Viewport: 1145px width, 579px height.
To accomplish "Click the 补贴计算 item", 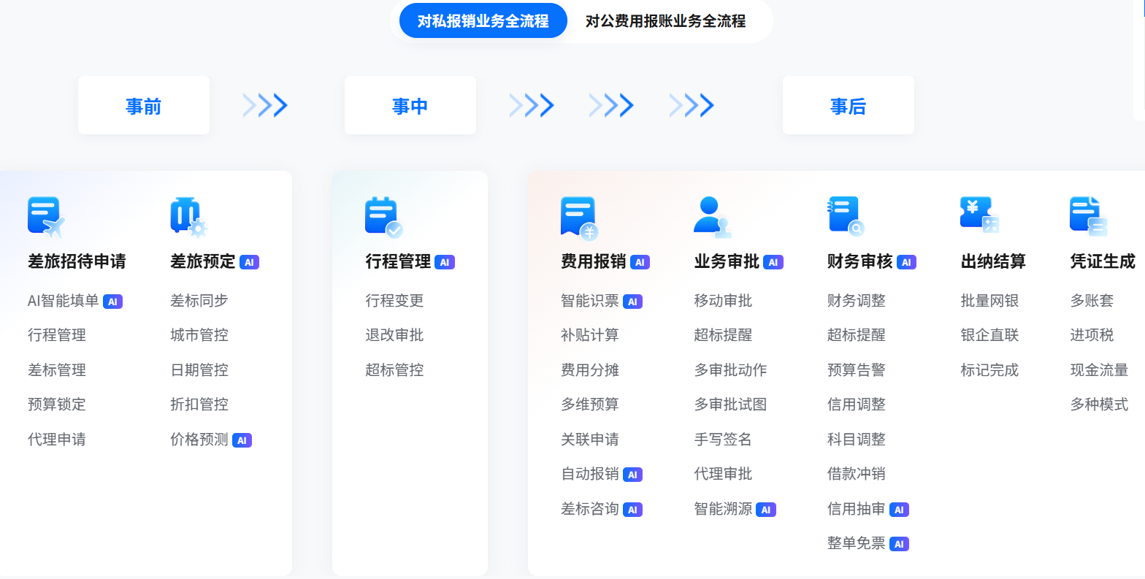I will (x=590, y=335).
